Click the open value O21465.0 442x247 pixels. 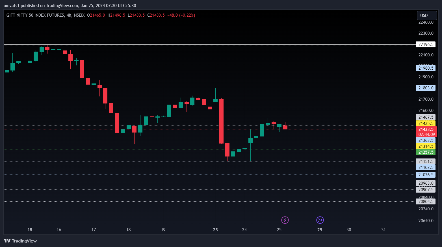pyautogui.click(x=96, y=15)
